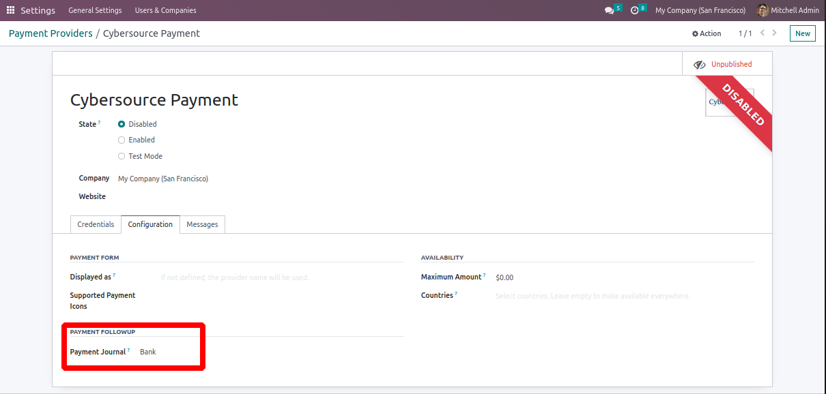Click Mitchell Admin avatar picture
Screen dimensions: 826x394
click(763, 10)
